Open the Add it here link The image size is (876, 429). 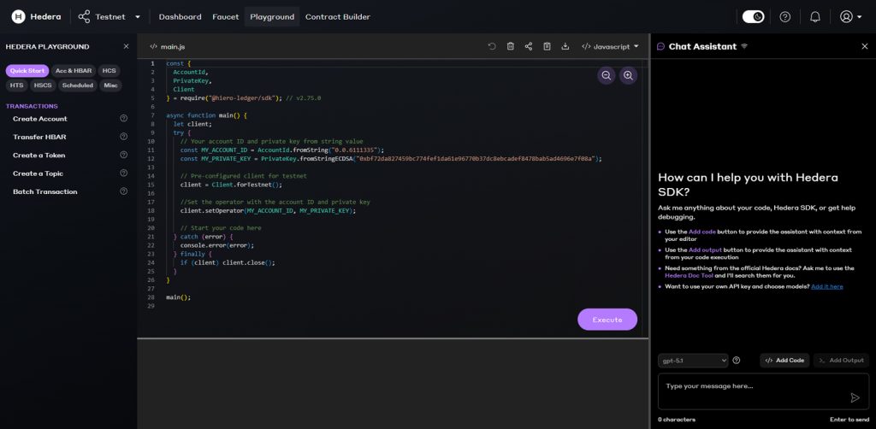827,286
